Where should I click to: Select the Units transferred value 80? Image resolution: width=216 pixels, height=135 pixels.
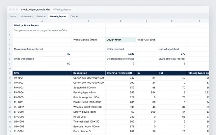pyautogui.click(x=42, y=63)
